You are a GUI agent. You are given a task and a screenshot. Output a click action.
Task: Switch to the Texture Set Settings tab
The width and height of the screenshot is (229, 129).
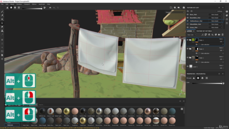(204, 31)
